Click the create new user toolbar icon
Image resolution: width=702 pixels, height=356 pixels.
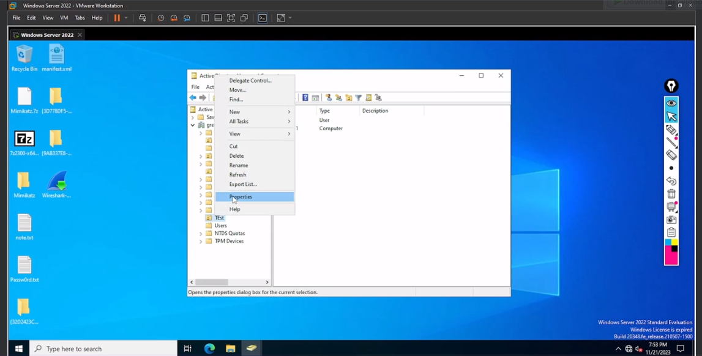point(328,97)
